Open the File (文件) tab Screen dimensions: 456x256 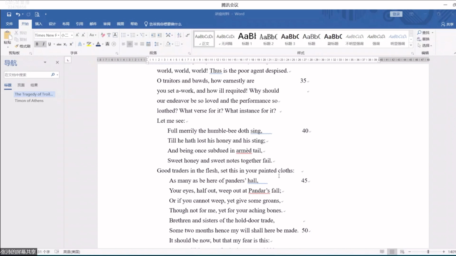9,24
